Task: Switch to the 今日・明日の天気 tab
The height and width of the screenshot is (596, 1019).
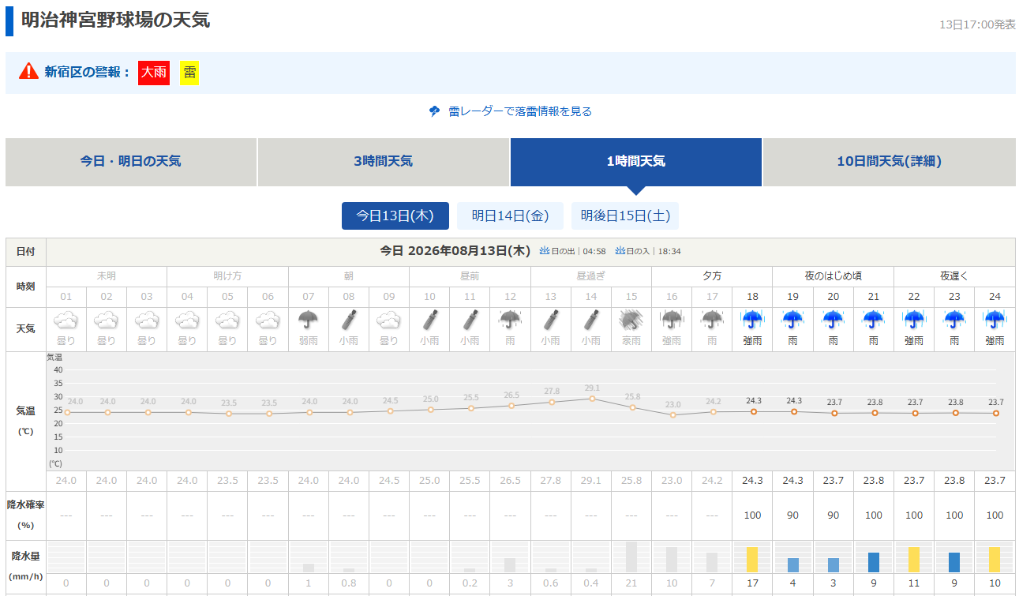Action: coord(131,162)
